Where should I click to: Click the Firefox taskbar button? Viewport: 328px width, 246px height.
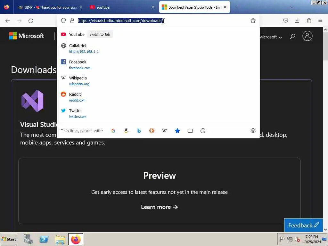[76, 239]
